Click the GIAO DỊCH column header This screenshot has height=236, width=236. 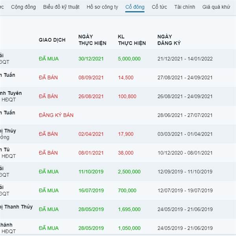(x=52, y=40)
